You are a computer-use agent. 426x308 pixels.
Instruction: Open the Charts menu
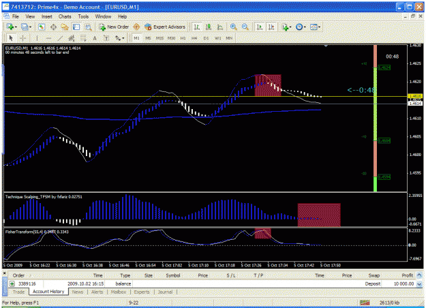[65, 16]
